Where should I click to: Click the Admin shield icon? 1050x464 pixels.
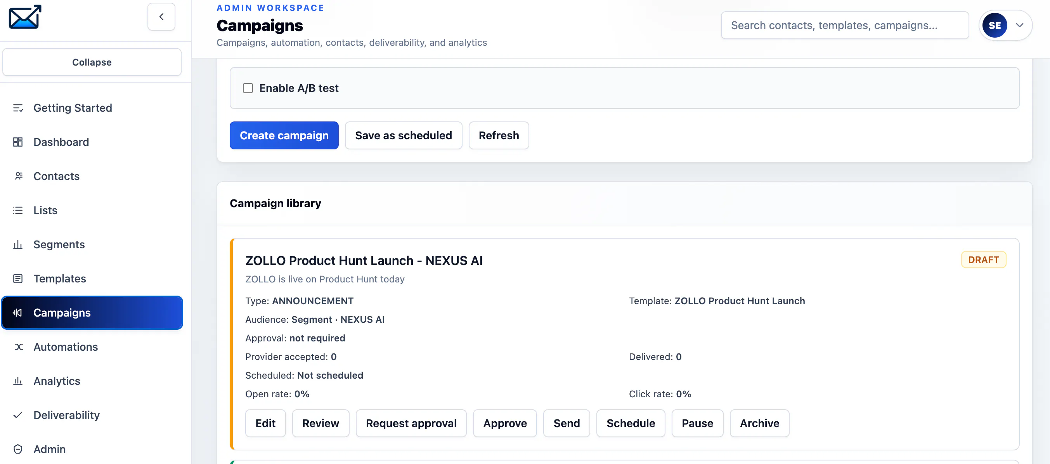[18, 449]
